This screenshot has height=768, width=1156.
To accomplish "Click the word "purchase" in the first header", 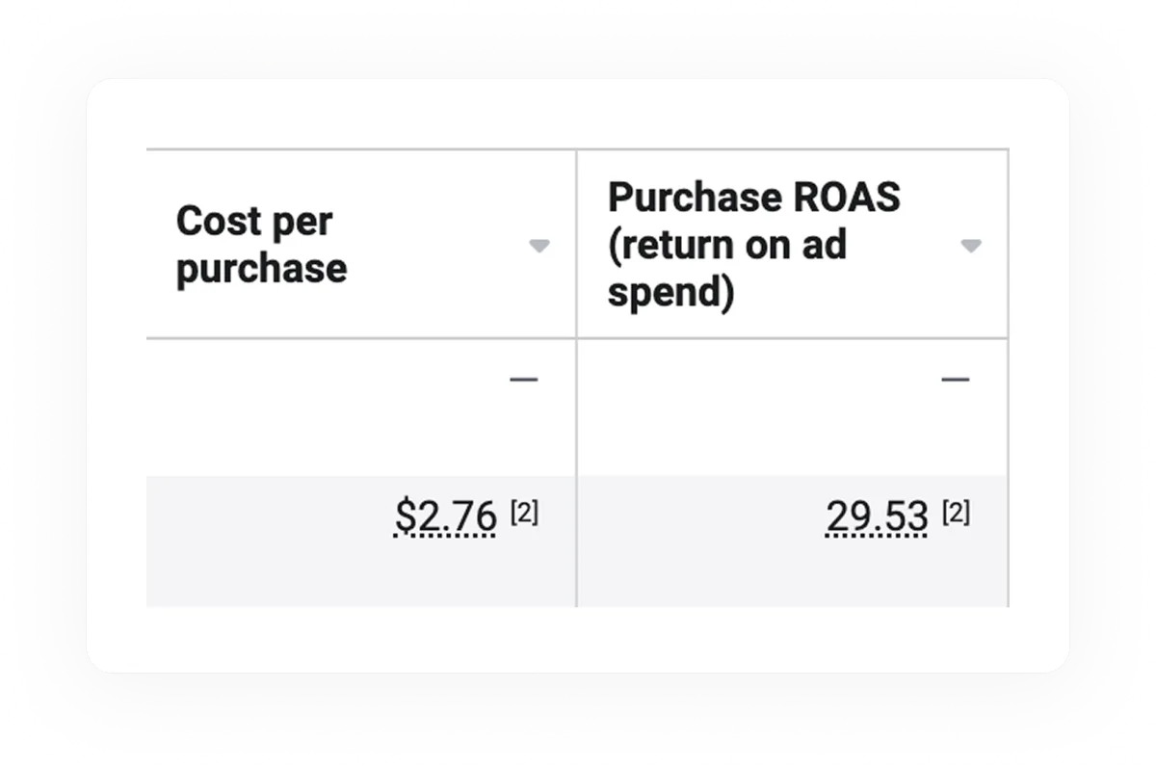I will coord(261,269).
